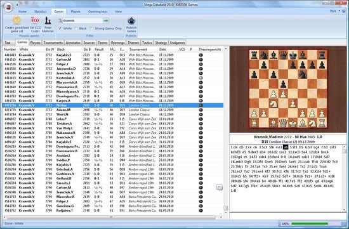Toggle the Strong Games Only checkbox
This screenshot has width=349, height=229.
[92, 29]
